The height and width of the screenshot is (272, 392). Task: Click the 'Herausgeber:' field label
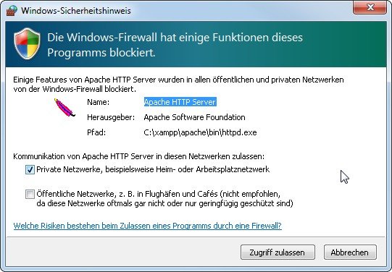click(x=111, y=117)
